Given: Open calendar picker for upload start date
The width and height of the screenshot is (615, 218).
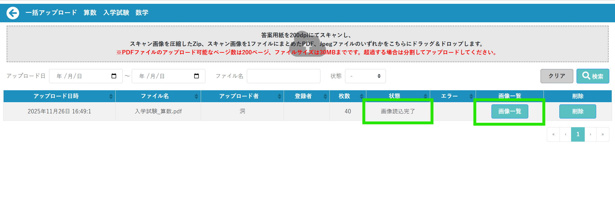Looking at the screenshot, I should point(114,76).
